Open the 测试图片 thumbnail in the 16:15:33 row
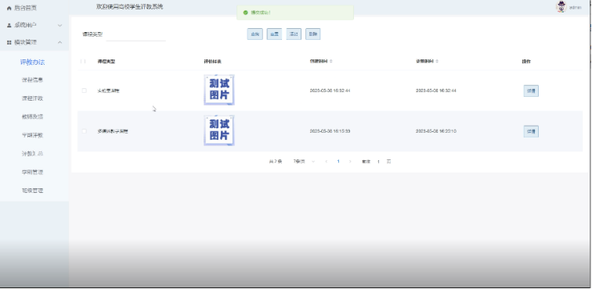This screenshot has width=592, height=289. (219, 130)
